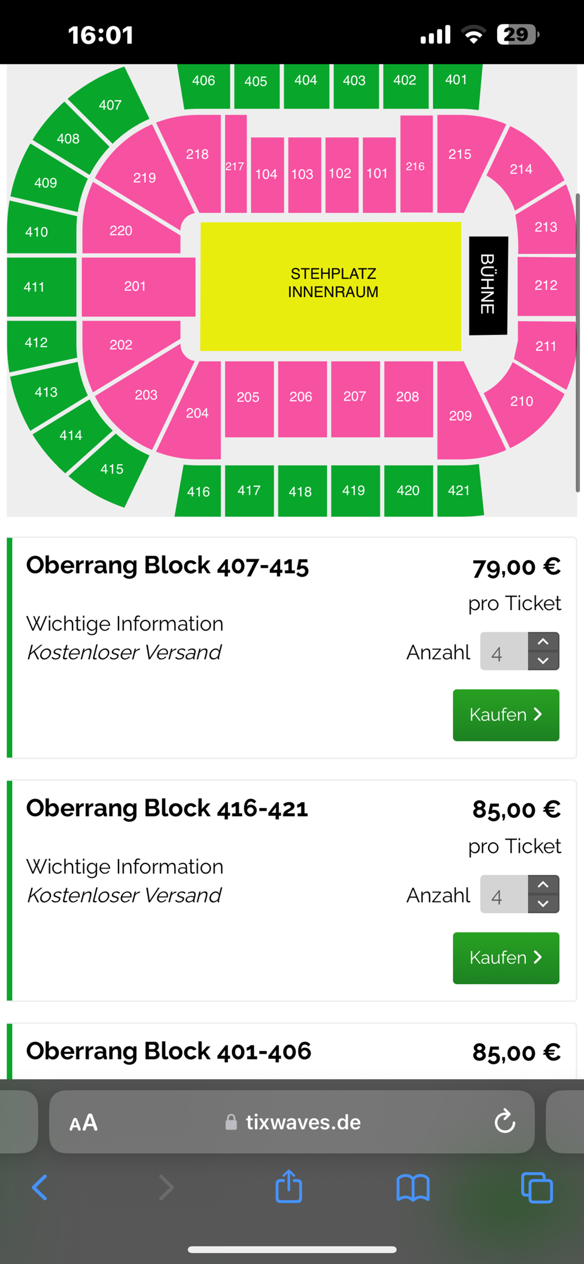Increase the Anzahl for Block 407-415
584x1264 pixels.
pos(543,640)
